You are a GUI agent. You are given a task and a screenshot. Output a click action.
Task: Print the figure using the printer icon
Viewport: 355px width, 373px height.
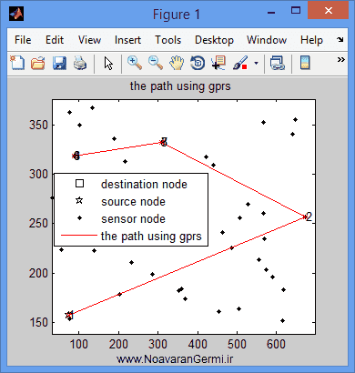click(x=80, y=63)
